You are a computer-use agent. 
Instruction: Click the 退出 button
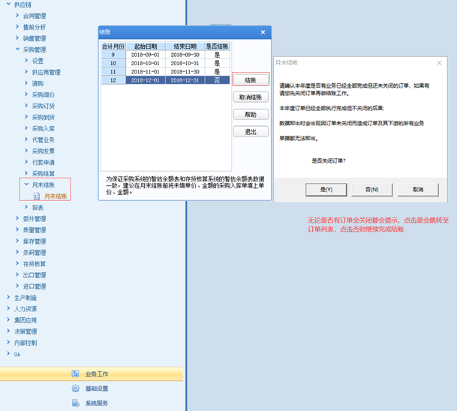click(x=251, y=132)
